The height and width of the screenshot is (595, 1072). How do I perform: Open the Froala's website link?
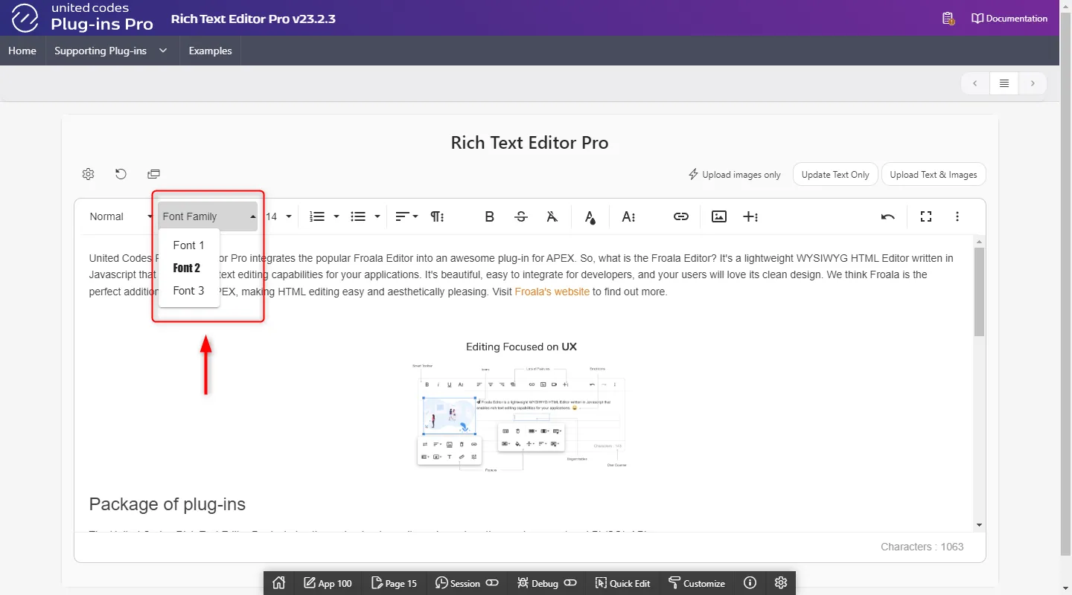(x=552, y=292)
